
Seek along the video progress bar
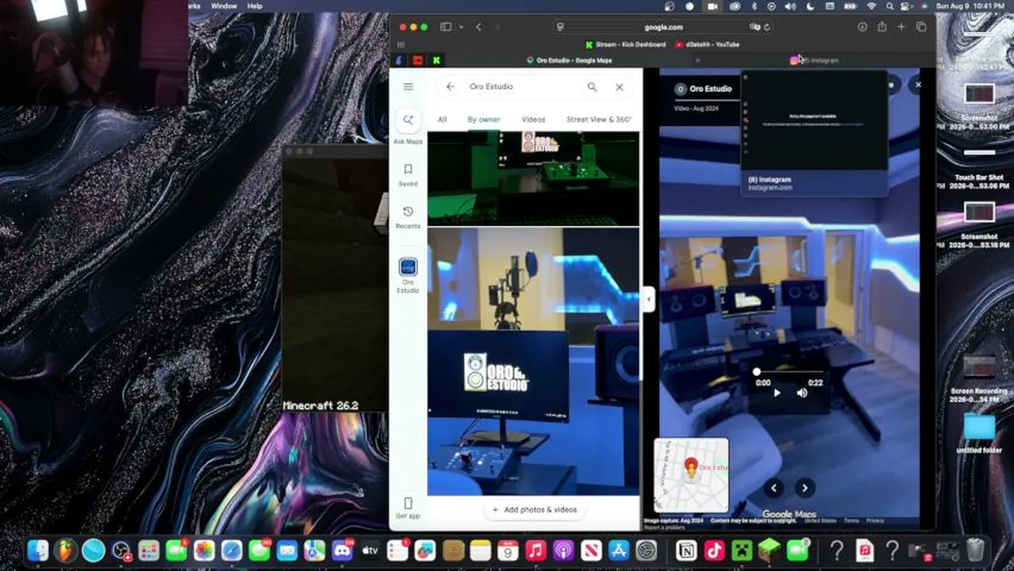click(x=789, y=372)
